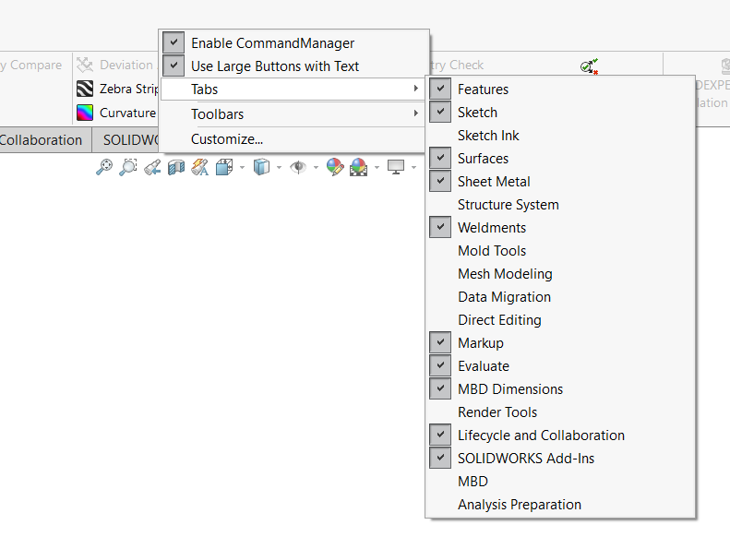Select the Zoom to Area tool
This screenshot has height=537, width=730.
pyautogui.click(x=128, y=167)
